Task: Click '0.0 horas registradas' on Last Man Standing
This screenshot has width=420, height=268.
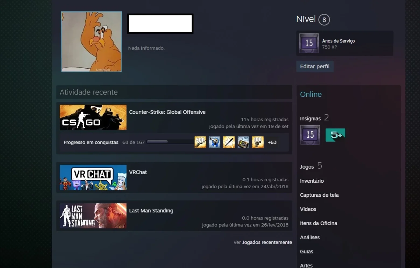Action: pyautogui.click(x=265, y=218)
